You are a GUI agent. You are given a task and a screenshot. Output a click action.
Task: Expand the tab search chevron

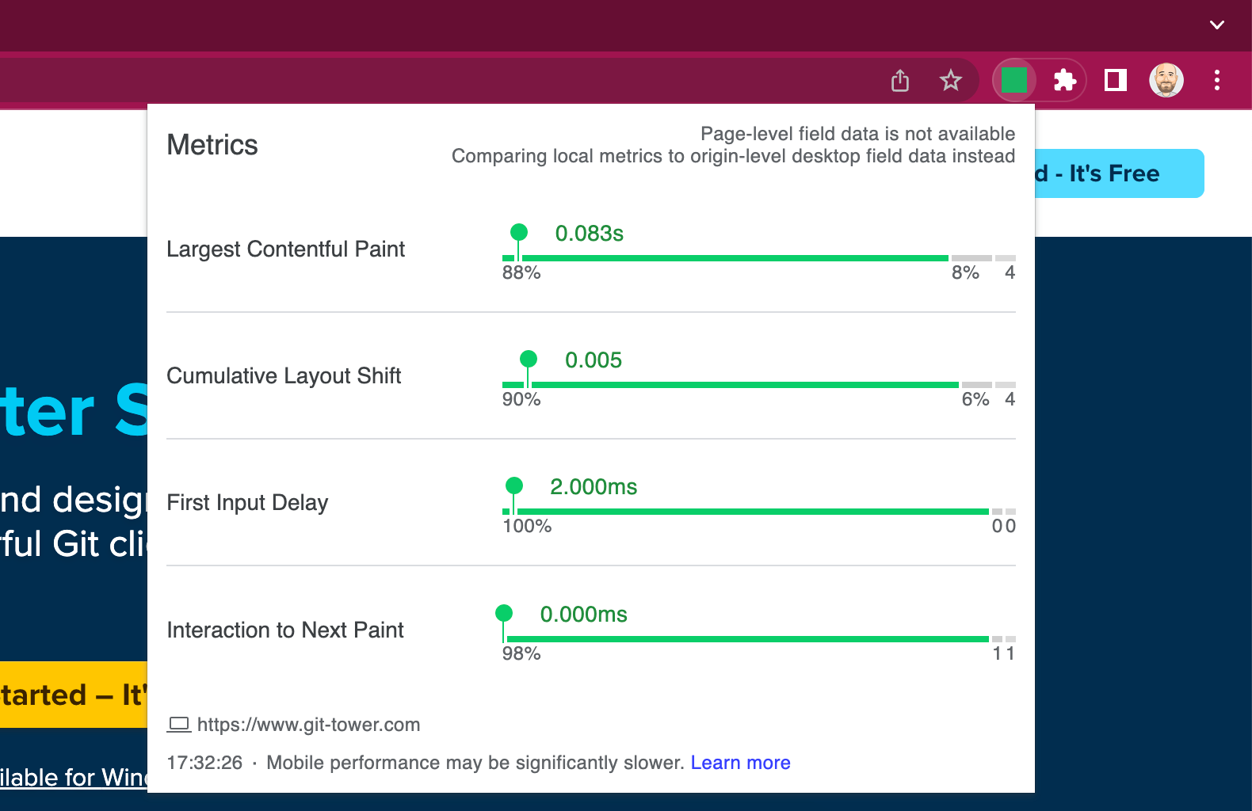[1216, 25]
